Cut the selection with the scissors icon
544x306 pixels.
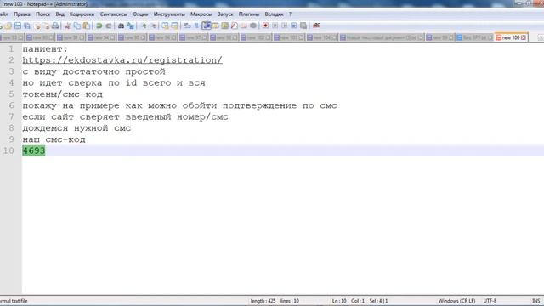pos(68,25)
